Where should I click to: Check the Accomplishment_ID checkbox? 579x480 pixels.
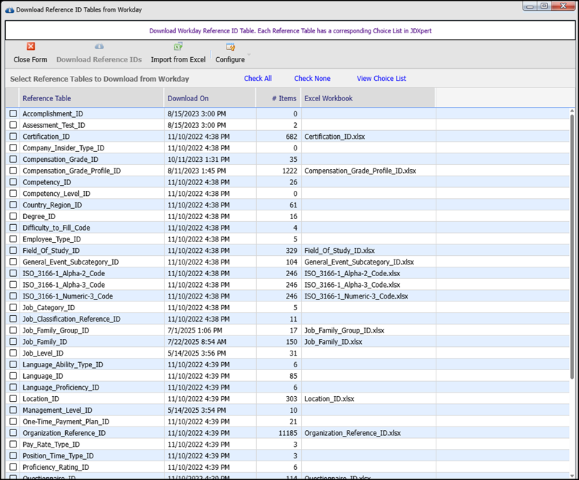pos(13,113)
